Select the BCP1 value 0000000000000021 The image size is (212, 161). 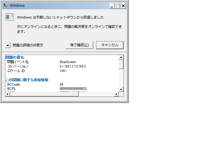click(x=73, y=89)
